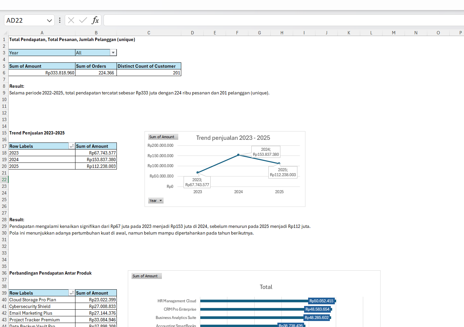464x327 pixels.
Task: Select the column C header
Action: point(149,32)
